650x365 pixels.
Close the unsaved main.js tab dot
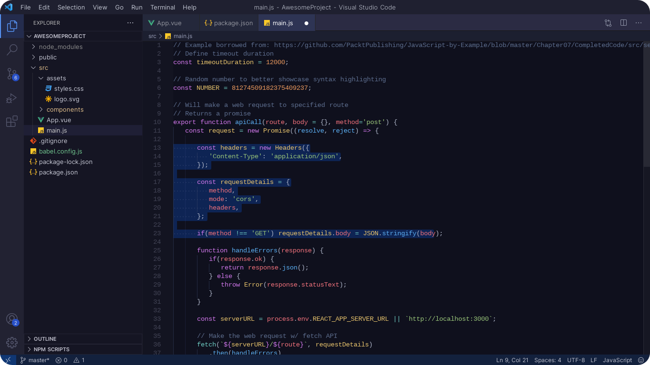point(306,23)
